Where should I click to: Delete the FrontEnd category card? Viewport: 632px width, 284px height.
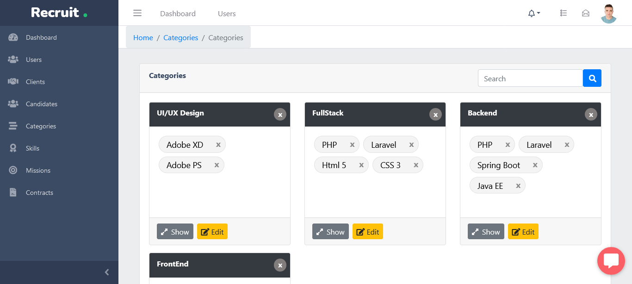280,265
